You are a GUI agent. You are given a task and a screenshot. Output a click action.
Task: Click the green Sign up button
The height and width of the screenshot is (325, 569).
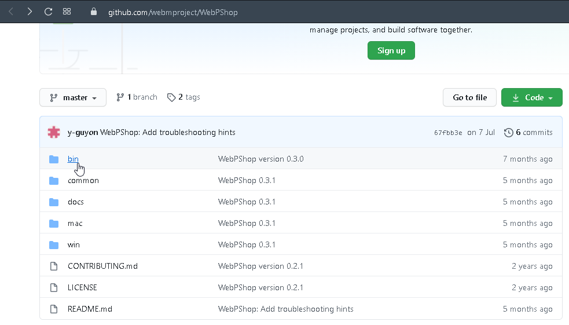391,50
